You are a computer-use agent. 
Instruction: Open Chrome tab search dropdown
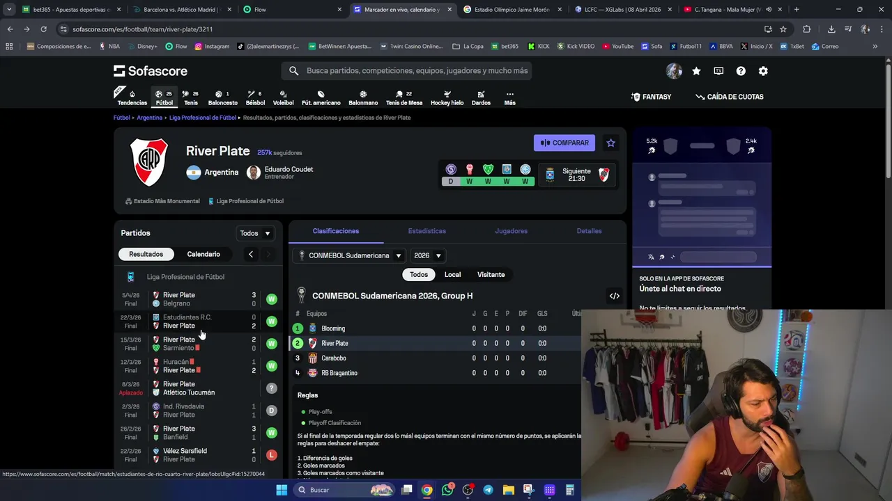coord(9,10)
